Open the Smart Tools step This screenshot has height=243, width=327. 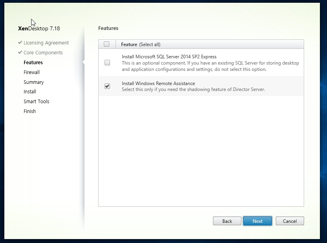tap(37, 101)
